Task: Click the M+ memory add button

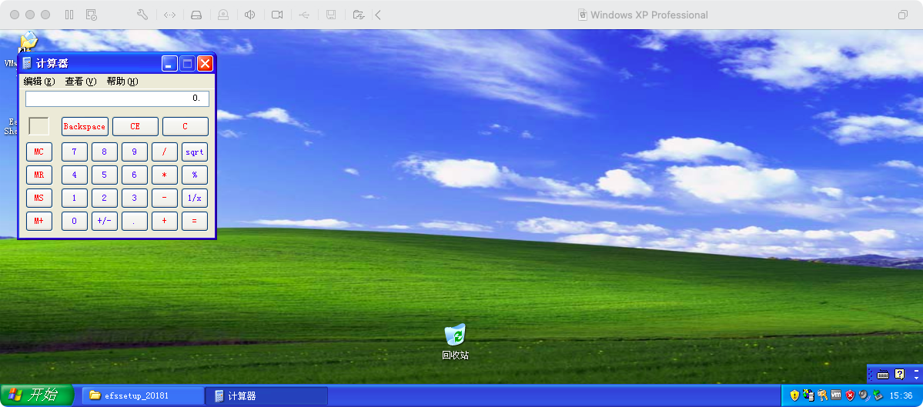Action: (38, 221)
